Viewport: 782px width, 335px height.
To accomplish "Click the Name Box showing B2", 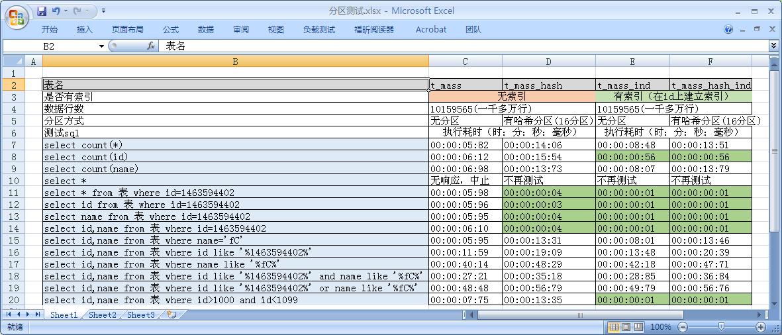I will click(50, 46).
